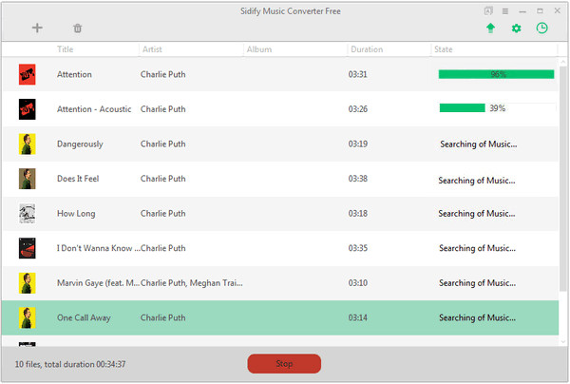Image resolution: width=570 pixels, height=384 pixels.
Task: Click the Dangerously album thumbnail
Action: coord(28,144)
